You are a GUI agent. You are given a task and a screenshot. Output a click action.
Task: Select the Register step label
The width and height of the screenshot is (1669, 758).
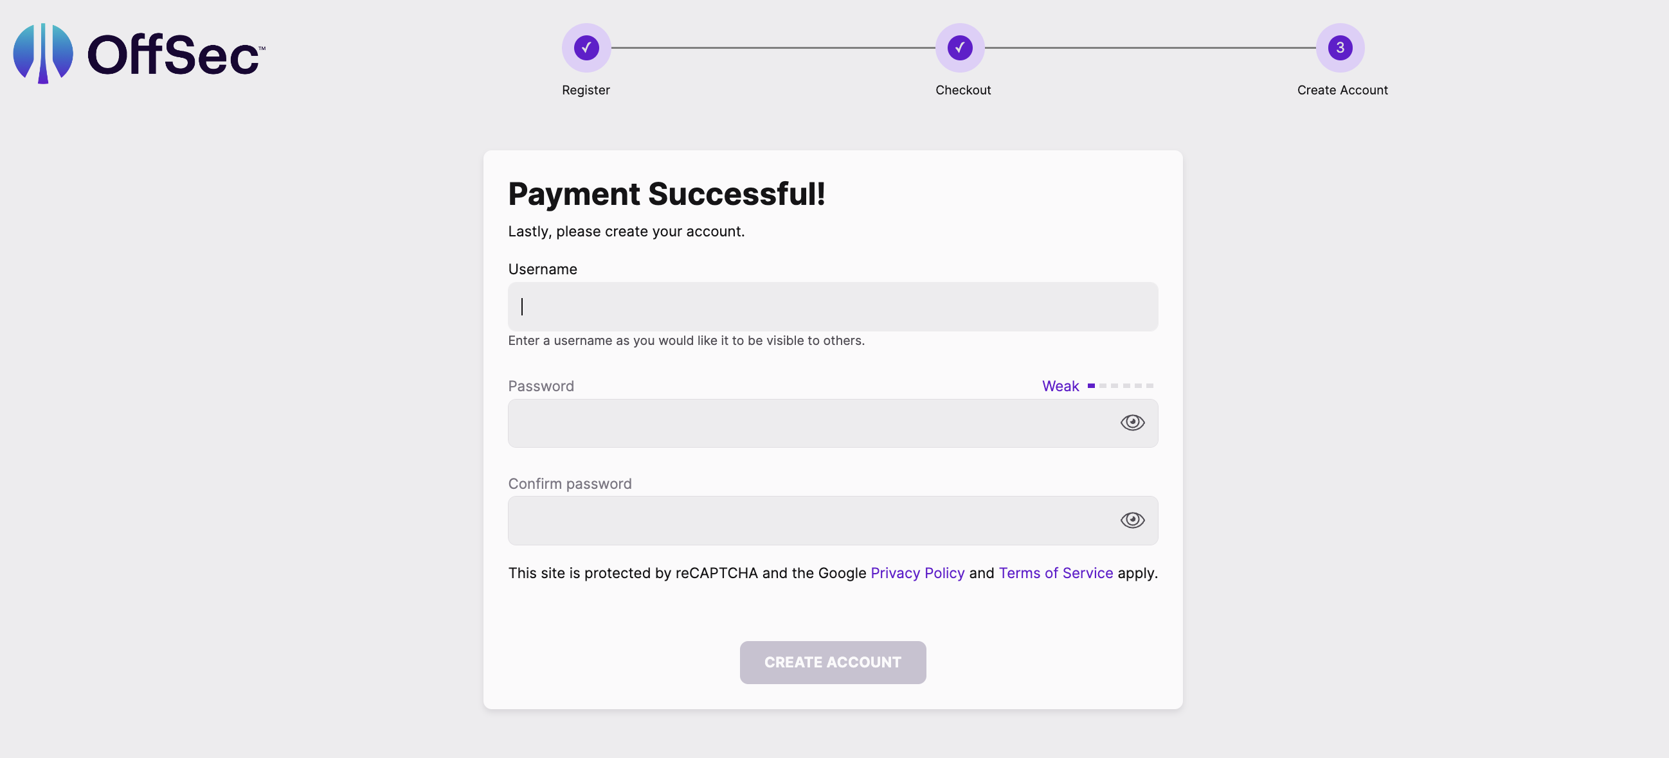[586, 90]
